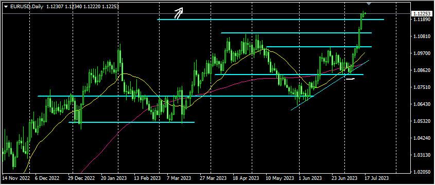Click the tall January 2023 peak candle
The width and height of the screenshot is (435, 185).
point(119,58)
